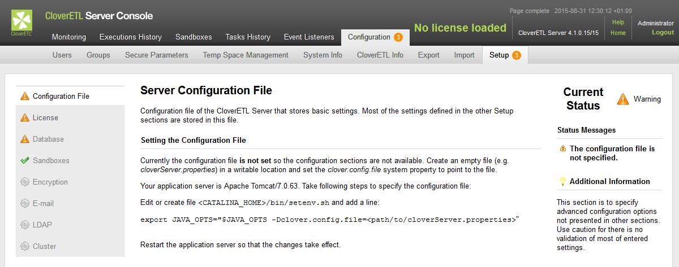Image resolution: width=679 pixels, height=267 pixels.
Task: Open the Secure Parameters subtab
Action: (156, 55)
